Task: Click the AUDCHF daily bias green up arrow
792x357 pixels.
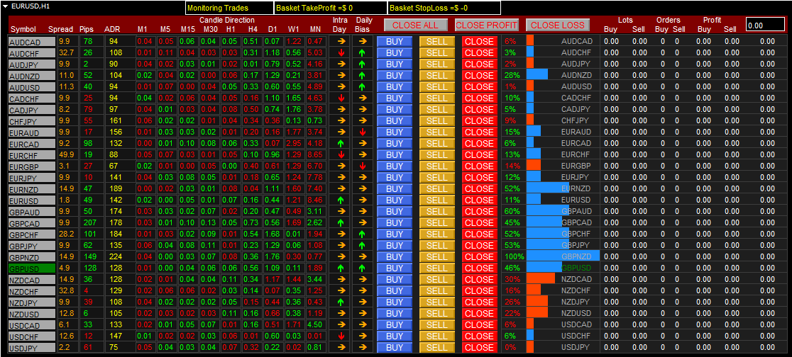Action: click(362, 53)
